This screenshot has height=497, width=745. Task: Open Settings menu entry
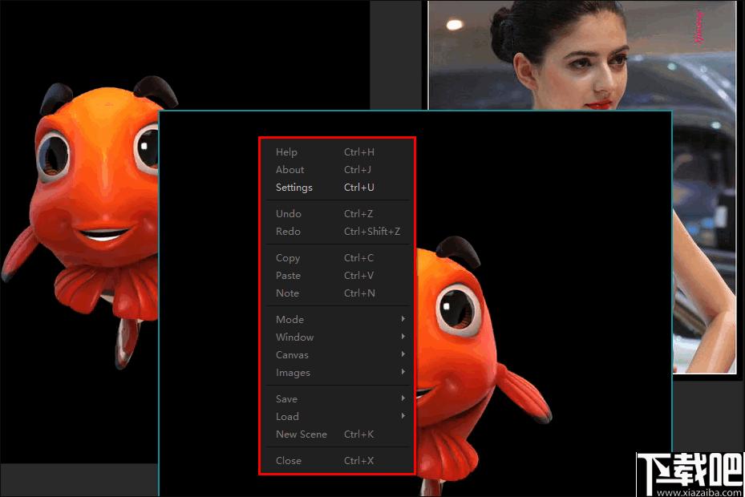click(338, 188)
